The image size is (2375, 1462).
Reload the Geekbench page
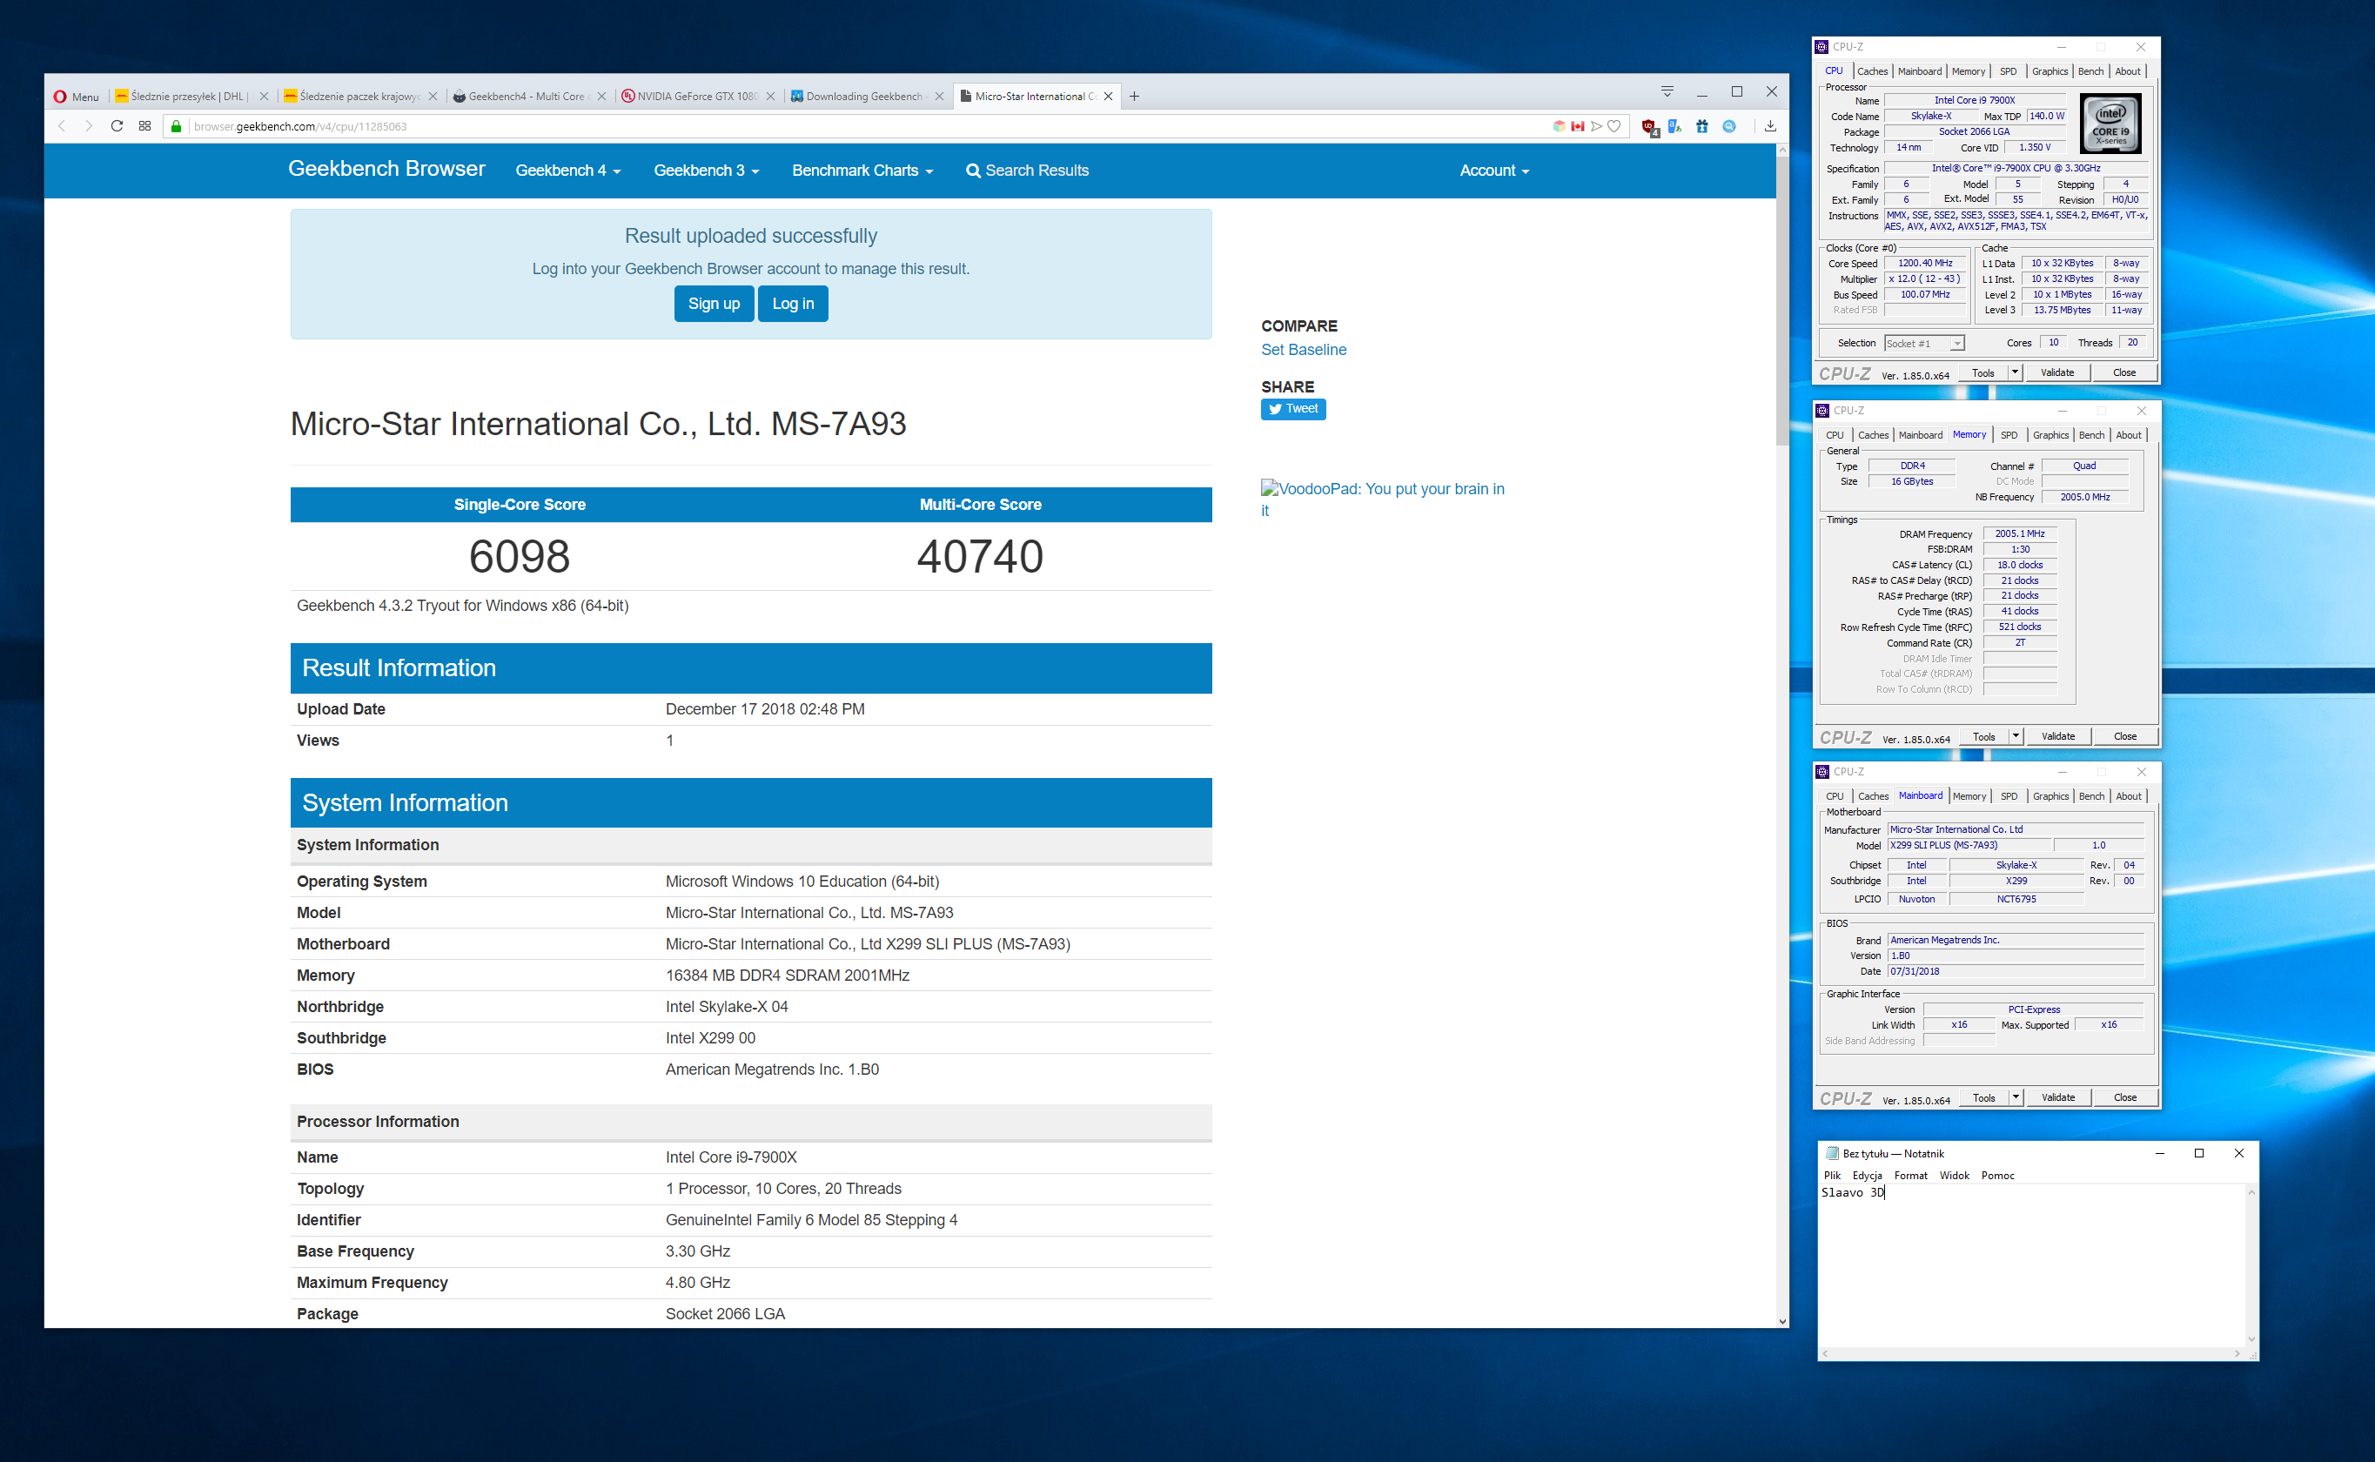pos(117,125)
